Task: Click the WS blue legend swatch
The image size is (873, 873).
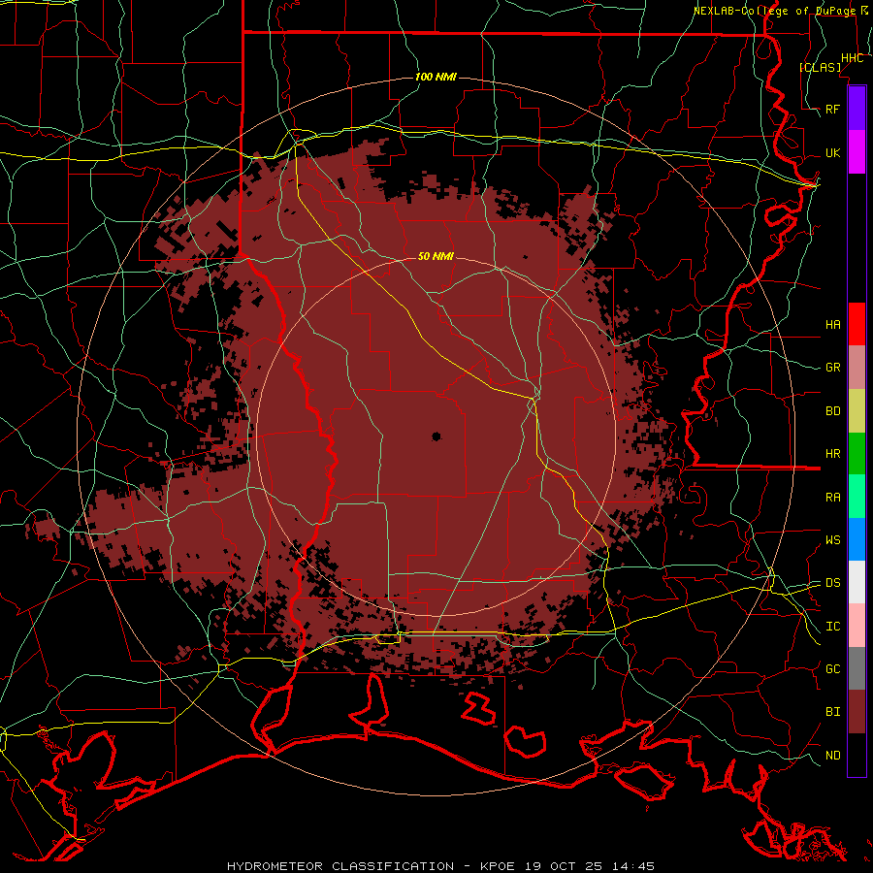Action: [857, 539]
